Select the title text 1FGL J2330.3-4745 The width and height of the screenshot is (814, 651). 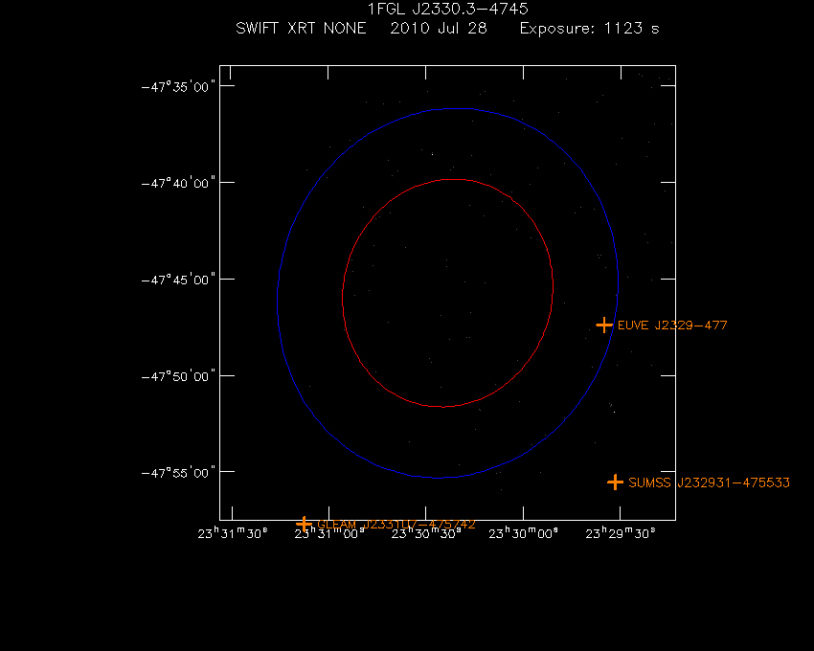pyautogui.click(x=448, y=9)
